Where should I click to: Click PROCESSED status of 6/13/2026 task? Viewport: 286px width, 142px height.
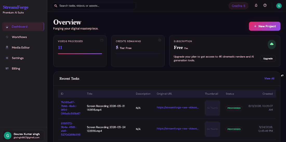click(234, 108)
